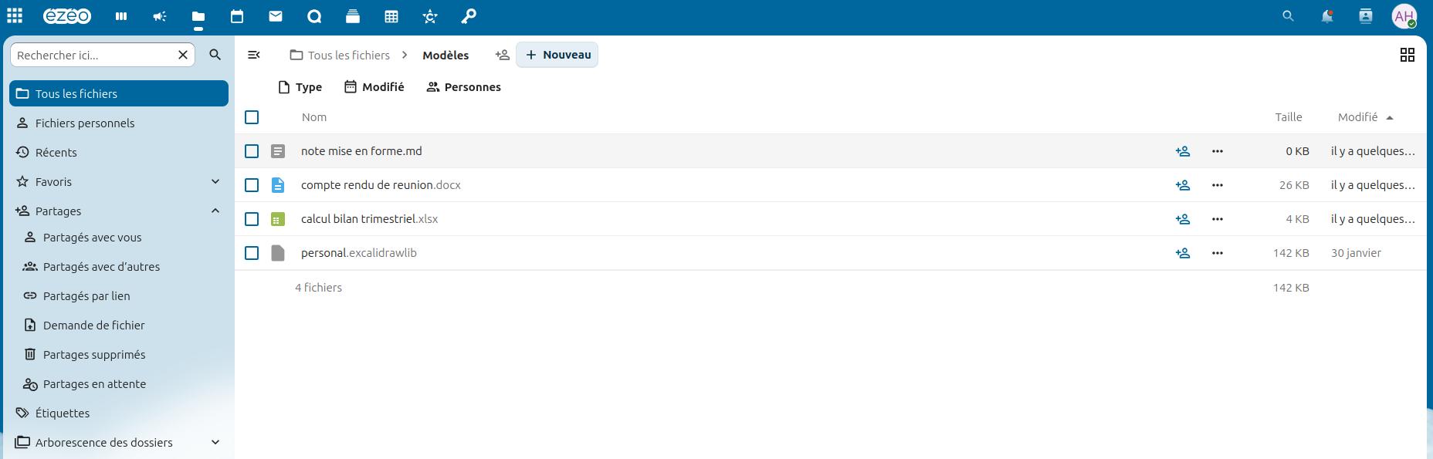Open Partagés avec vous
1433x459 pixels.
tap(123, 237)
